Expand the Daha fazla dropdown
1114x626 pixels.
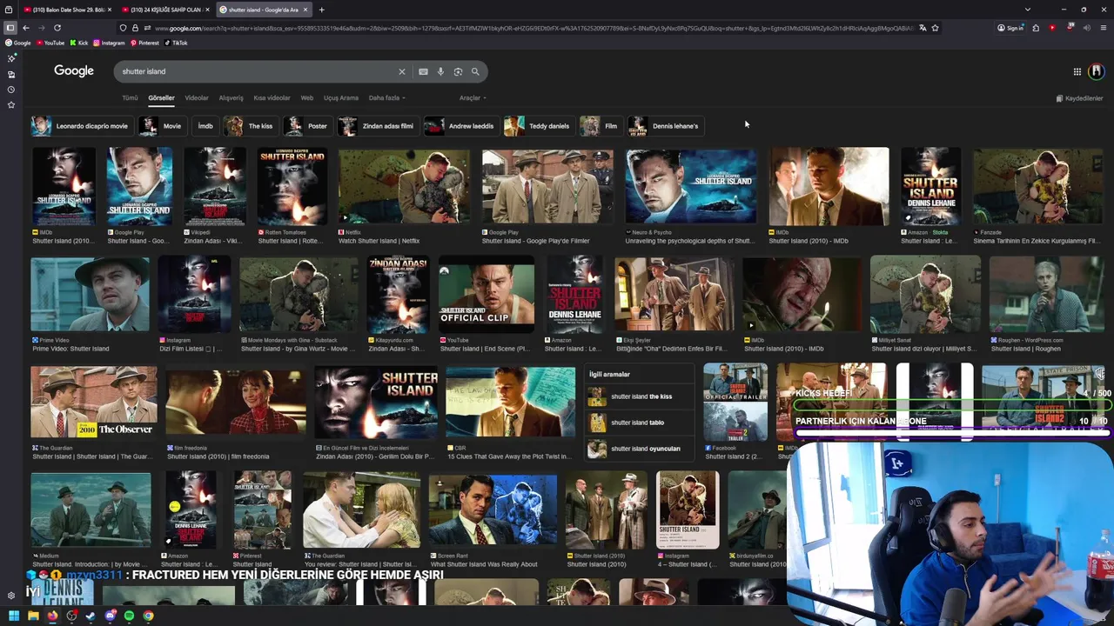click(x=387, y=98)
